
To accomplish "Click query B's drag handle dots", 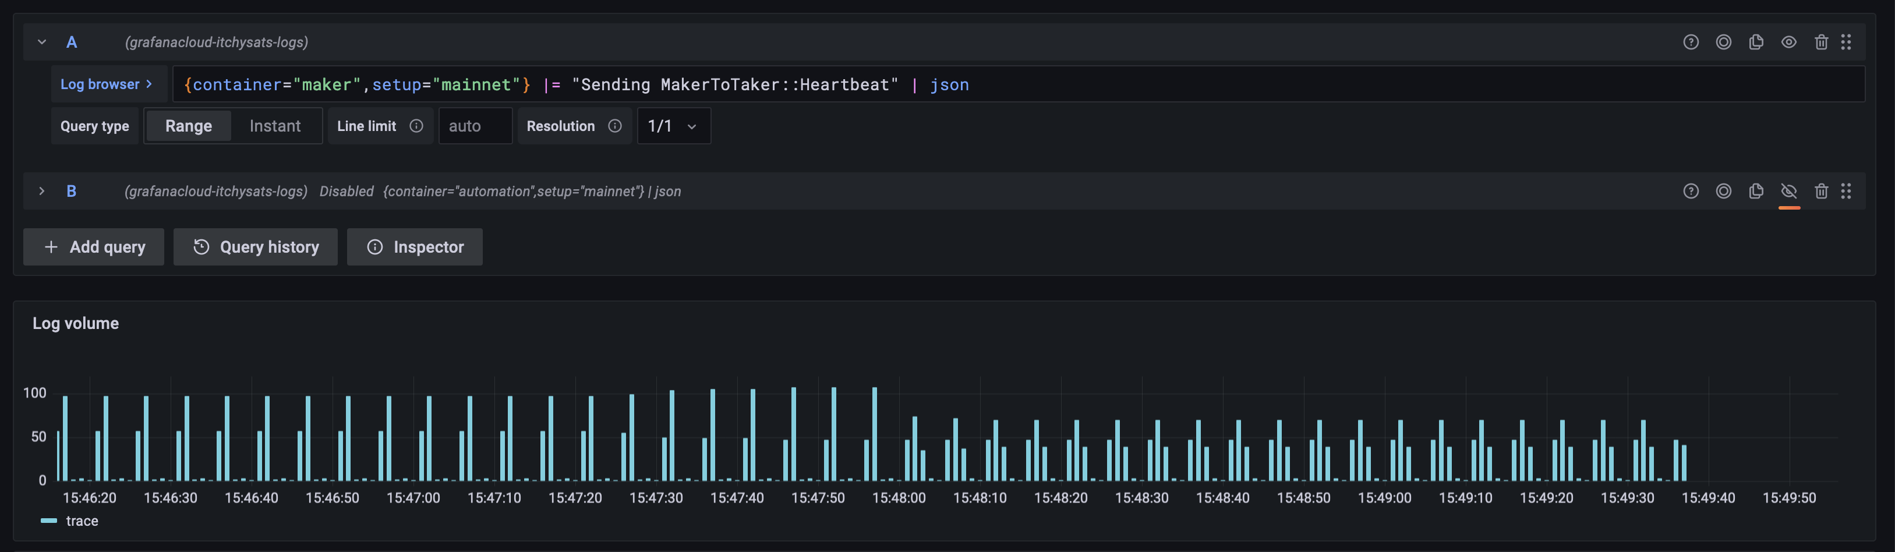I will point(1847,190).
